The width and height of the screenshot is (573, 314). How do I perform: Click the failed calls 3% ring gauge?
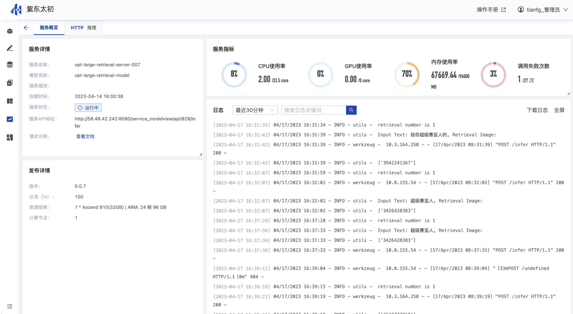(493, 74)
